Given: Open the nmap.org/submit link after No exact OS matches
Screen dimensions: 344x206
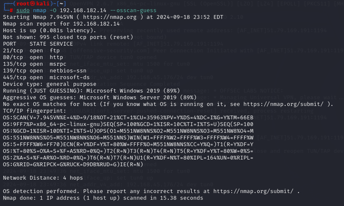Looking at the screenshot, I should click(x=283, y=104).
